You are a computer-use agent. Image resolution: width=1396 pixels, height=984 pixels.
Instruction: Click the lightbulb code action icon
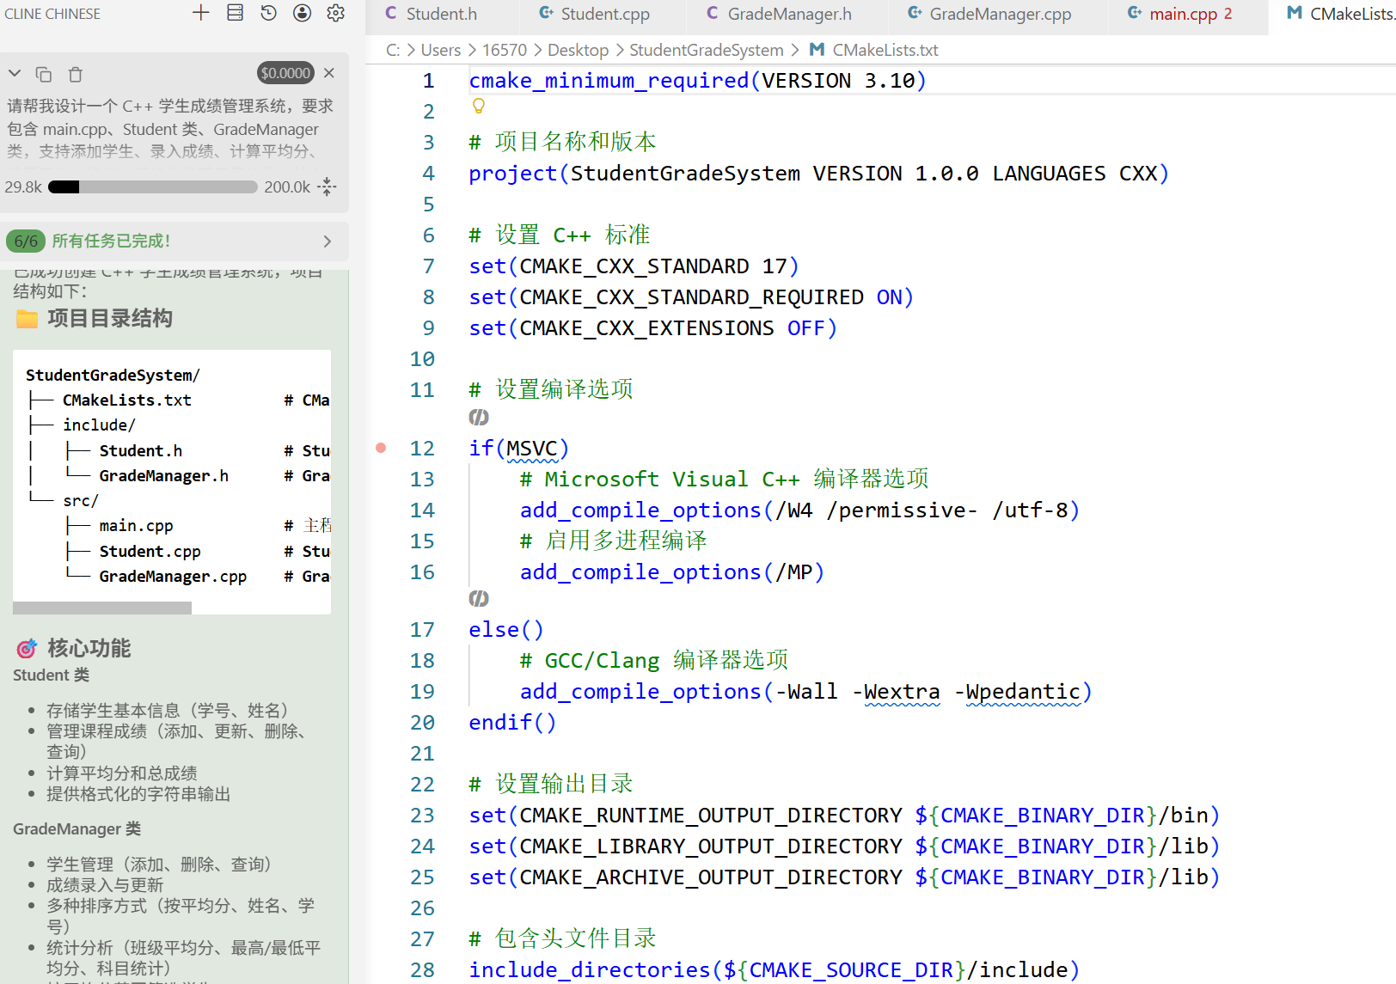tap(479, 106)
